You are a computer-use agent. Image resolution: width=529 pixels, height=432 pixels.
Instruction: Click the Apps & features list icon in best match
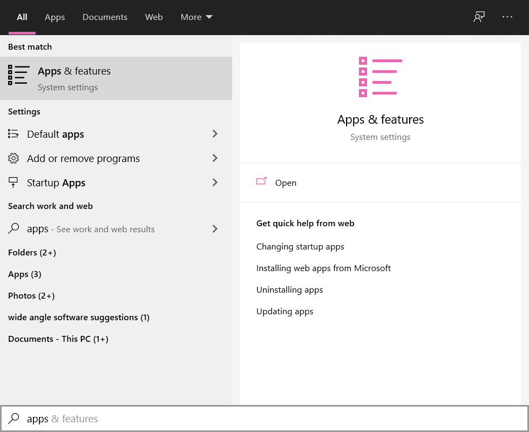18,75
